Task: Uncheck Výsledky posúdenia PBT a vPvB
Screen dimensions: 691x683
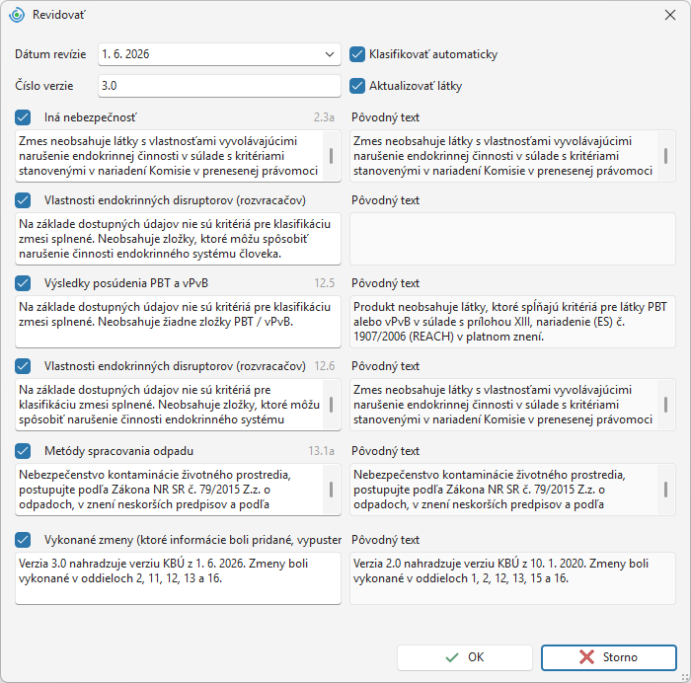Action: click(x=23, y=283)
